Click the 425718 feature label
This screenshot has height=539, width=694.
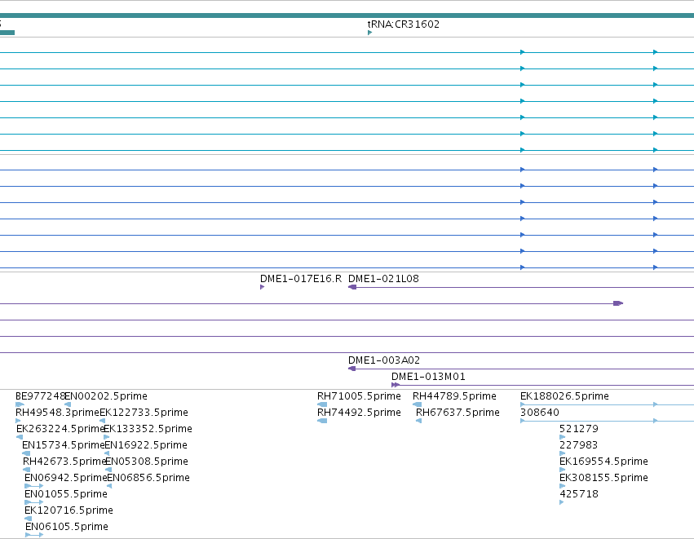(579, 494)
